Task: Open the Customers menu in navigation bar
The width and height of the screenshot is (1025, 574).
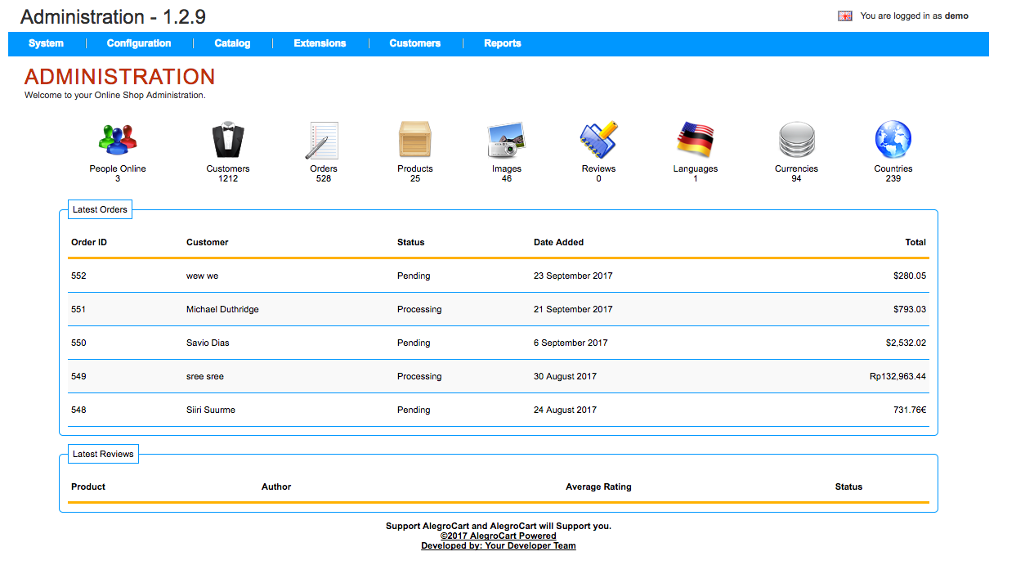Action: point(414,43)
